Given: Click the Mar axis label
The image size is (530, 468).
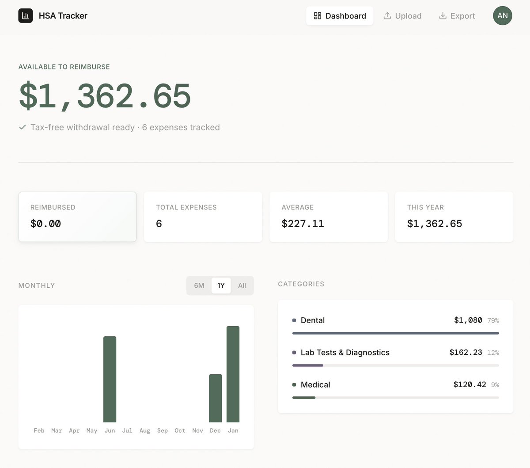Looking at the screenshot, I should point(57,430).
